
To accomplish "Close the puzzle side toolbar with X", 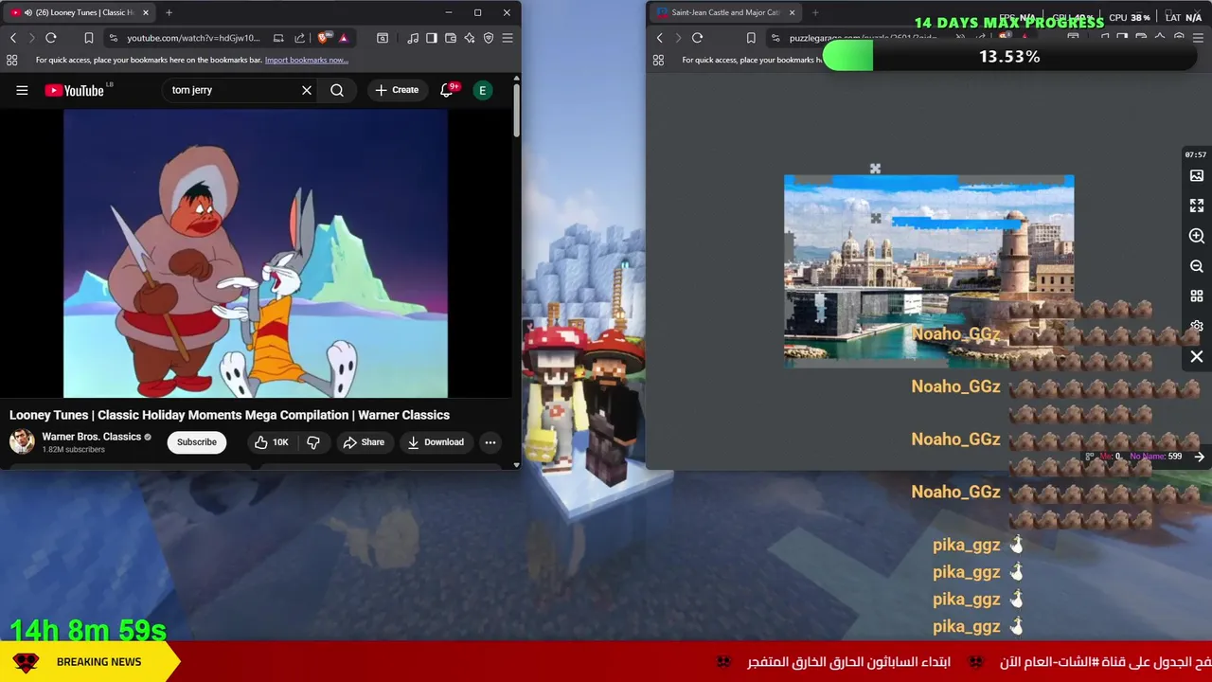I will click(1197, 357).
